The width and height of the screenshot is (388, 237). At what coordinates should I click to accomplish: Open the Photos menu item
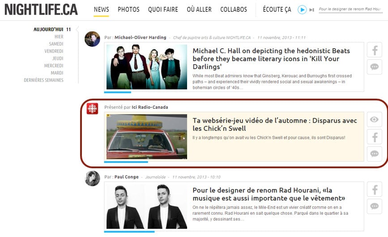(x=128, y=9)
